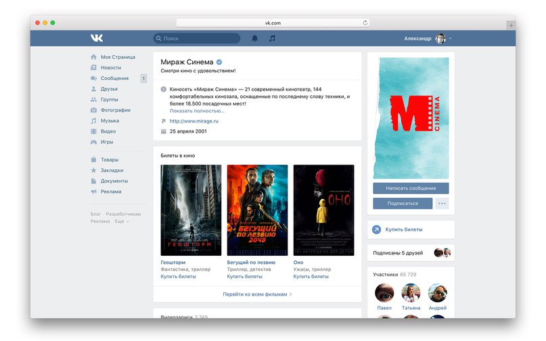The width and height of the screenshot is (546, 341).
Task: Expand the account dropdown arrow beside avatar
Action: [450, 39]
